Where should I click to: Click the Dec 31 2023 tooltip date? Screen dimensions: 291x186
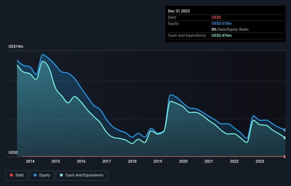pyautogui.click(x=179, y=11)
